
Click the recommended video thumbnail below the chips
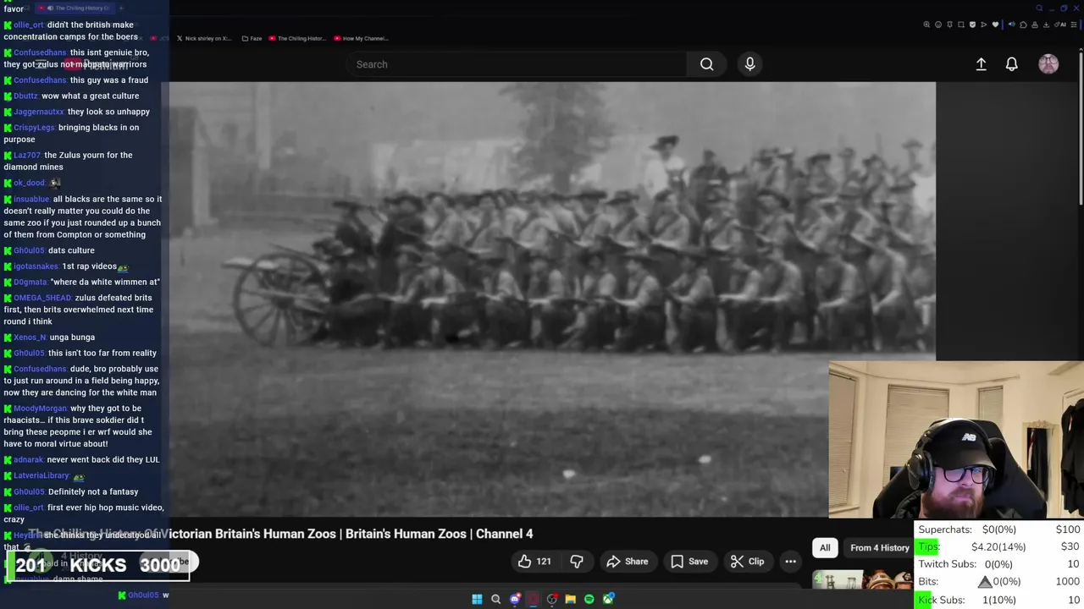point(862,580)
